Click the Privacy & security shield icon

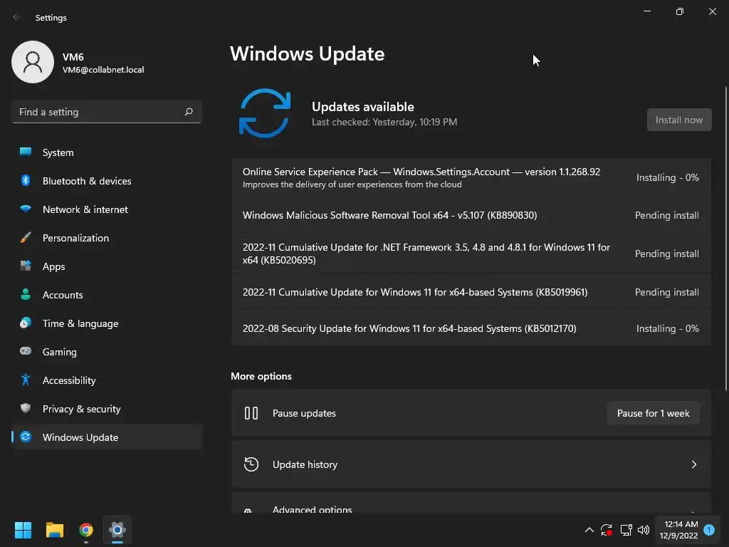[x=26, y=408]
